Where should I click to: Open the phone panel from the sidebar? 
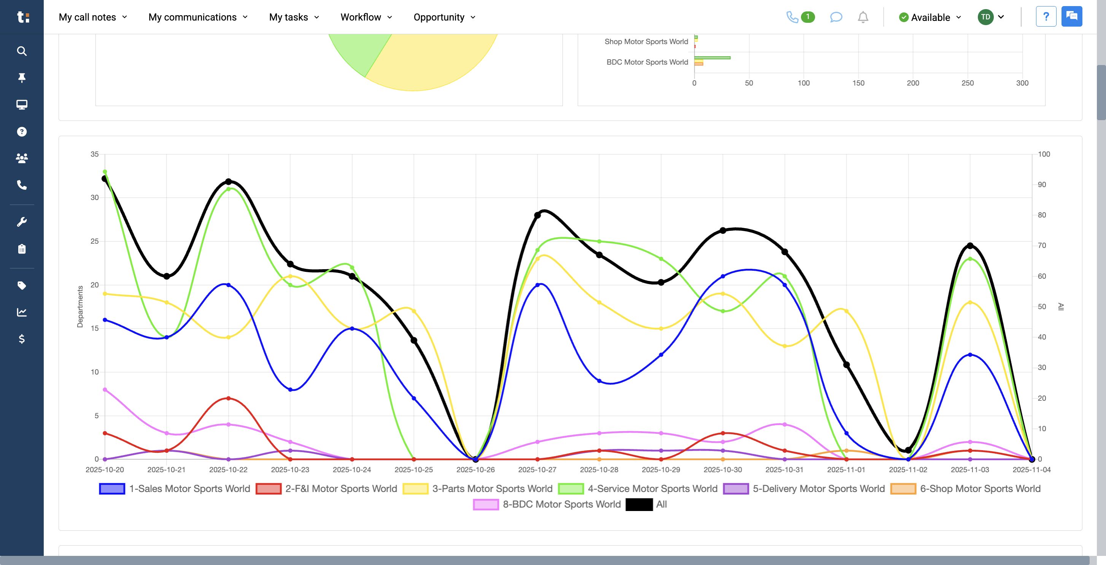click(21, 186)
